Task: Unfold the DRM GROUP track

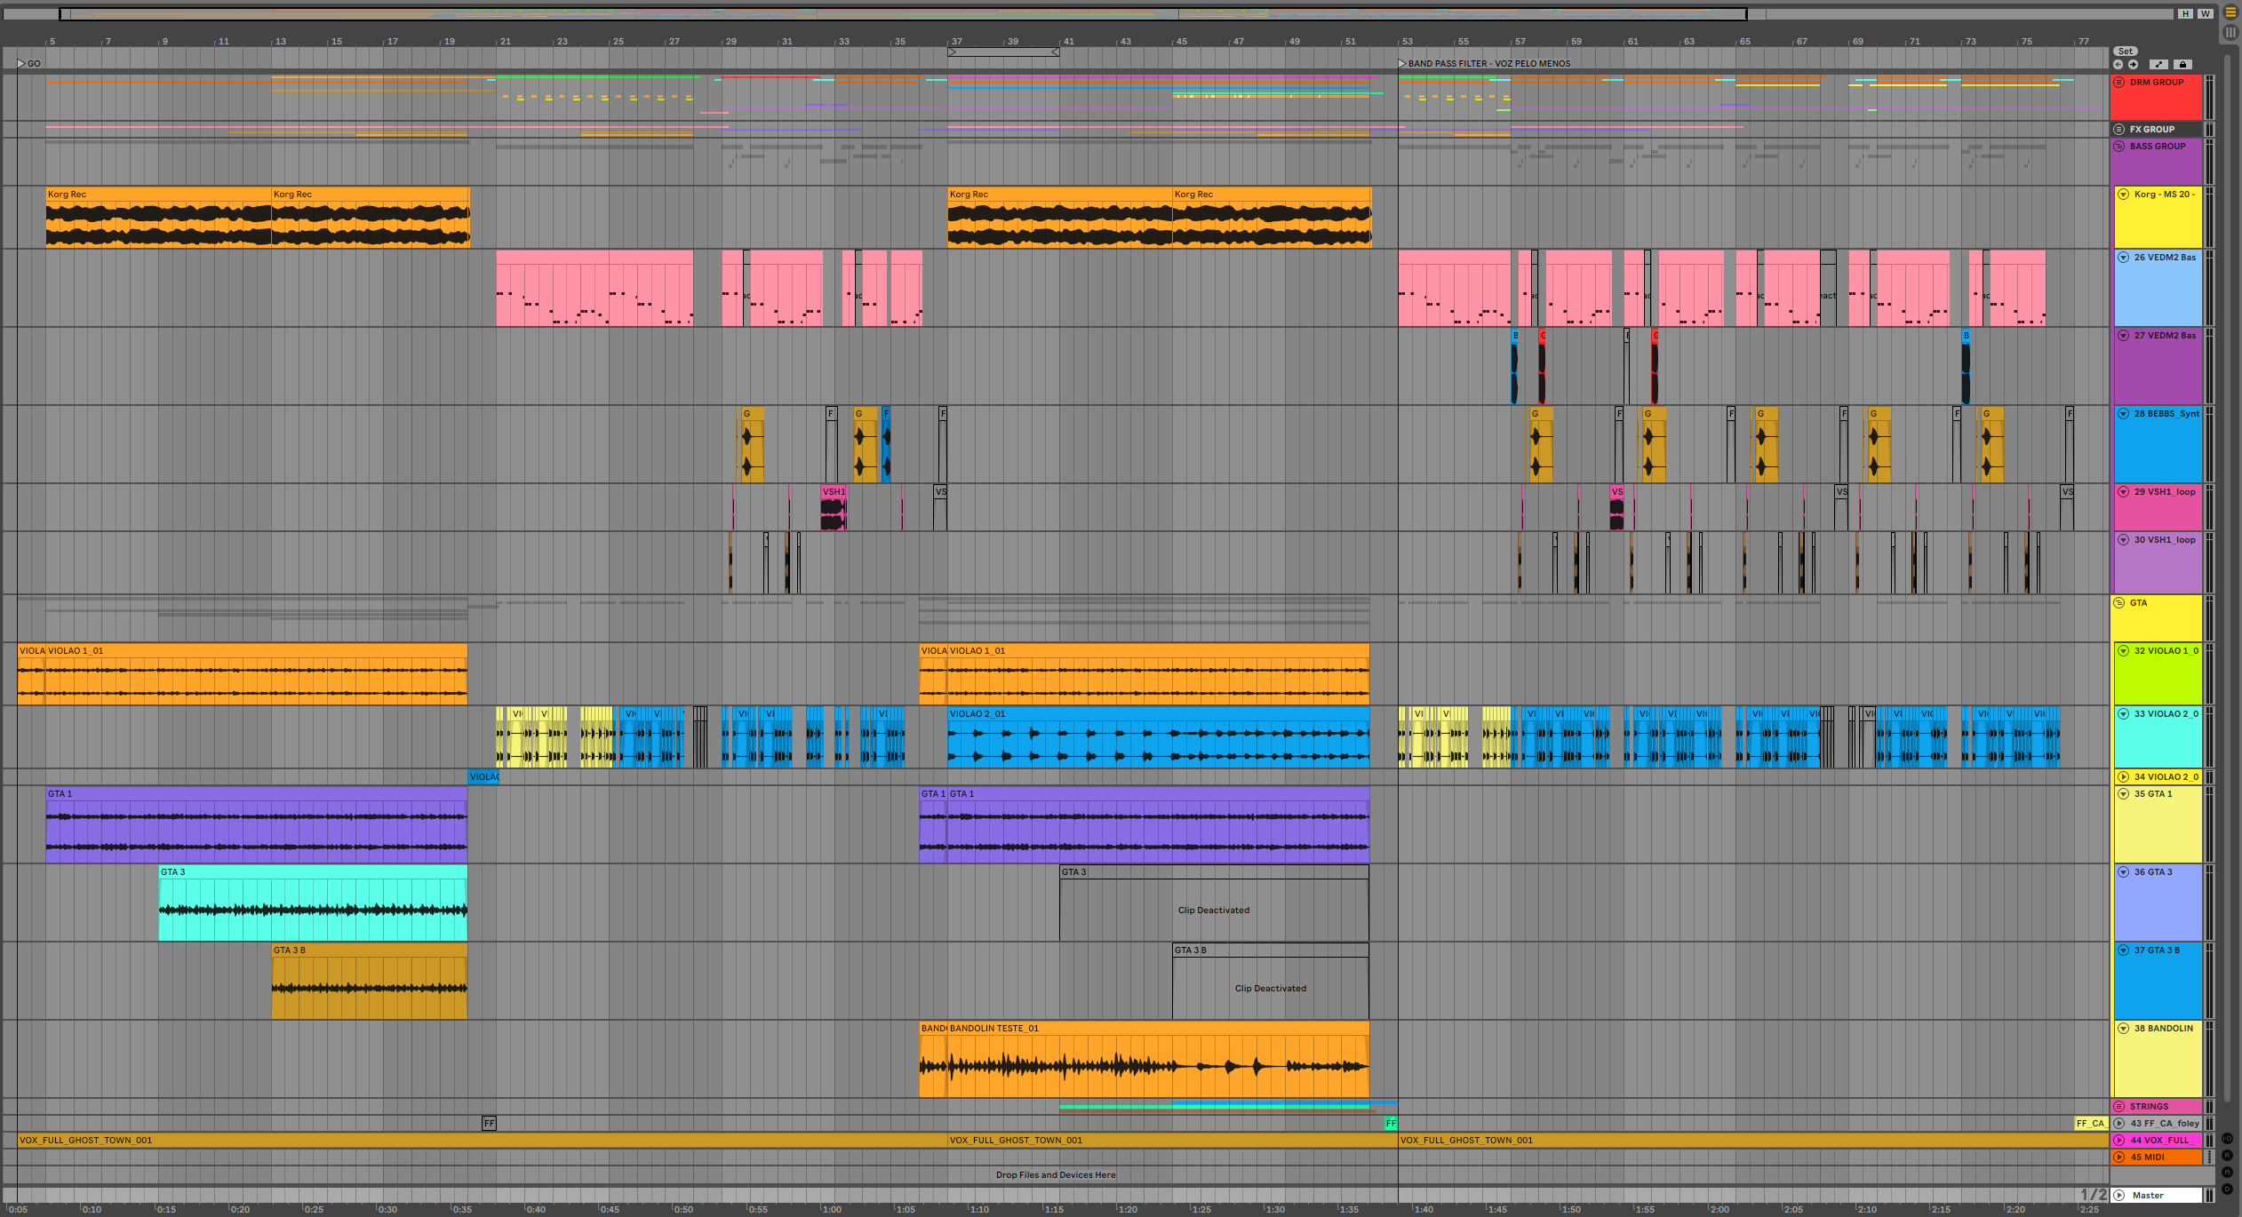Action: tap(2119, 83)
